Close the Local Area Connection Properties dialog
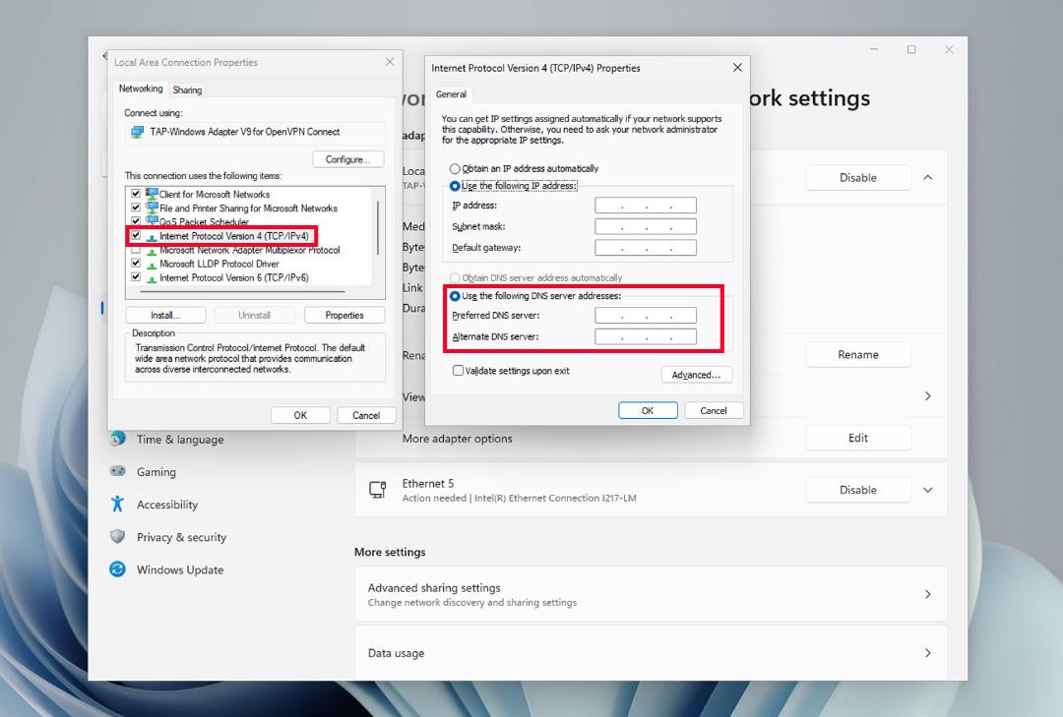Screen dimensions: 1063x717 [390, 62]
